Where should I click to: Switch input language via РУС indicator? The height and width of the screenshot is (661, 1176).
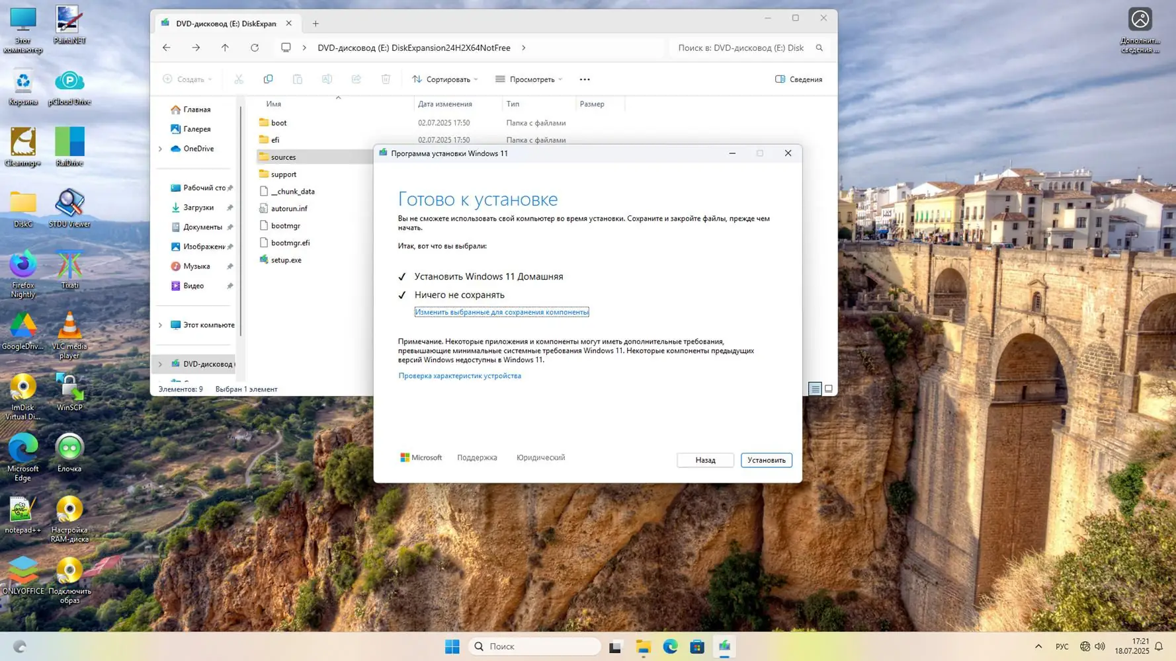pos(1062,646)
